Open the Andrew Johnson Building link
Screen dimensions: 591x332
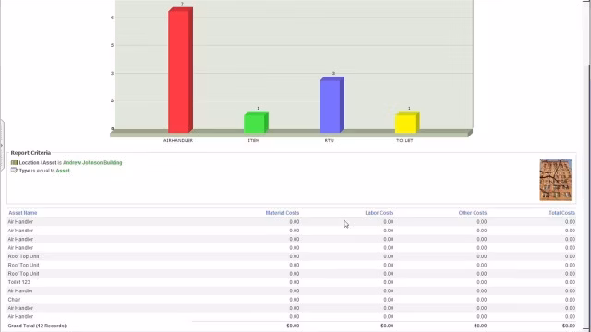pyautogui.click(x=92, y=163)
